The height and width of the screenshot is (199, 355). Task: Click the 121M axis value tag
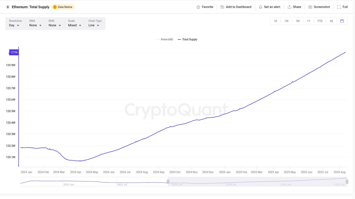[x=14, y=52]
